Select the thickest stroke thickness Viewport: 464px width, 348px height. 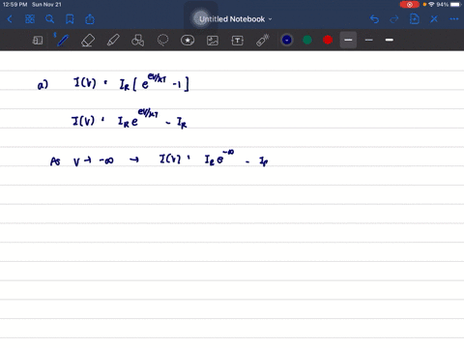tap(390, 40)
